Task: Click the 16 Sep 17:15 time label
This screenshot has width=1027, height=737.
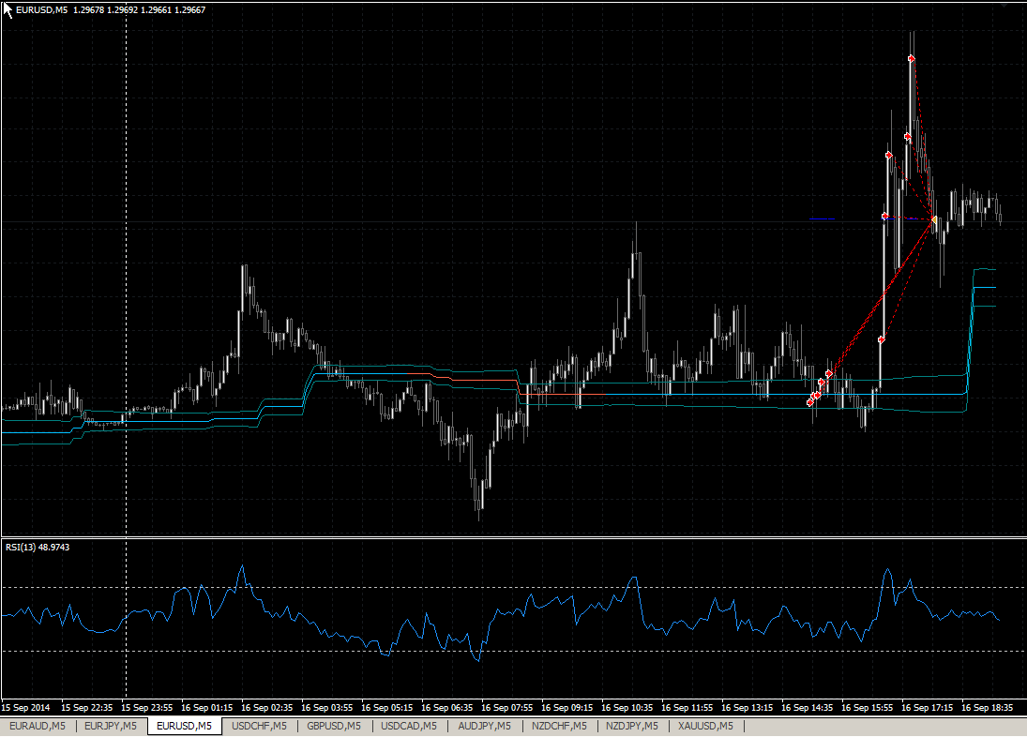Action: (927, 708)
